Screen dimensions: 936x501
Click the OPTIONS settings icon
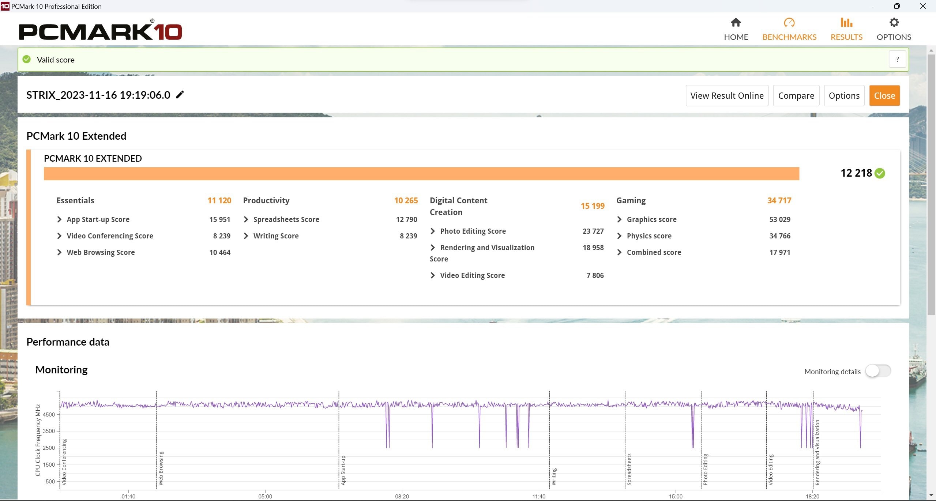[x=893, y=23]
